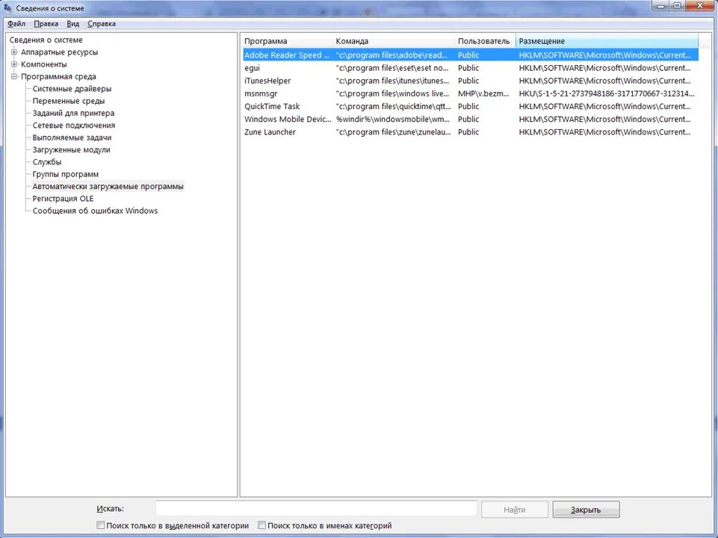
Task: Click the disabled Найти button
Action: 515,510
